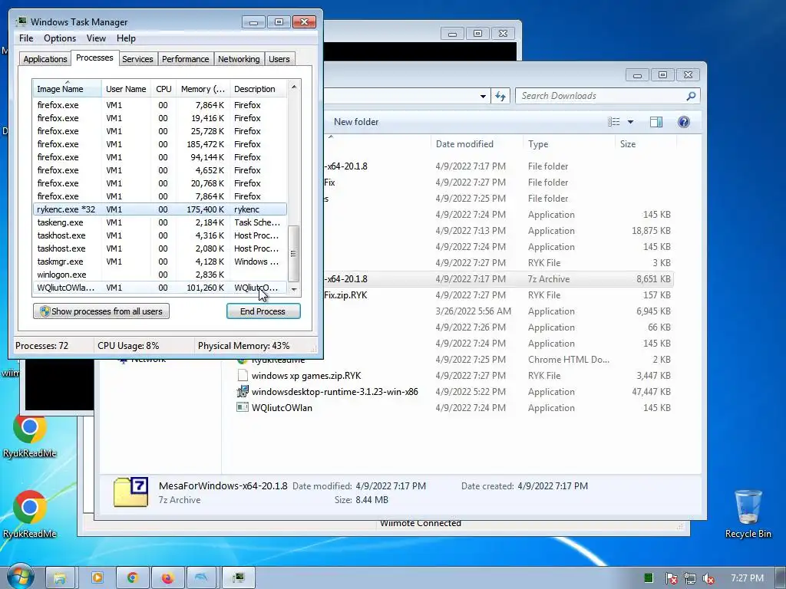Viewport: 786px width, 589px height.
Task: Sort processes by User Name column
Action: click(x=126, y=89)
